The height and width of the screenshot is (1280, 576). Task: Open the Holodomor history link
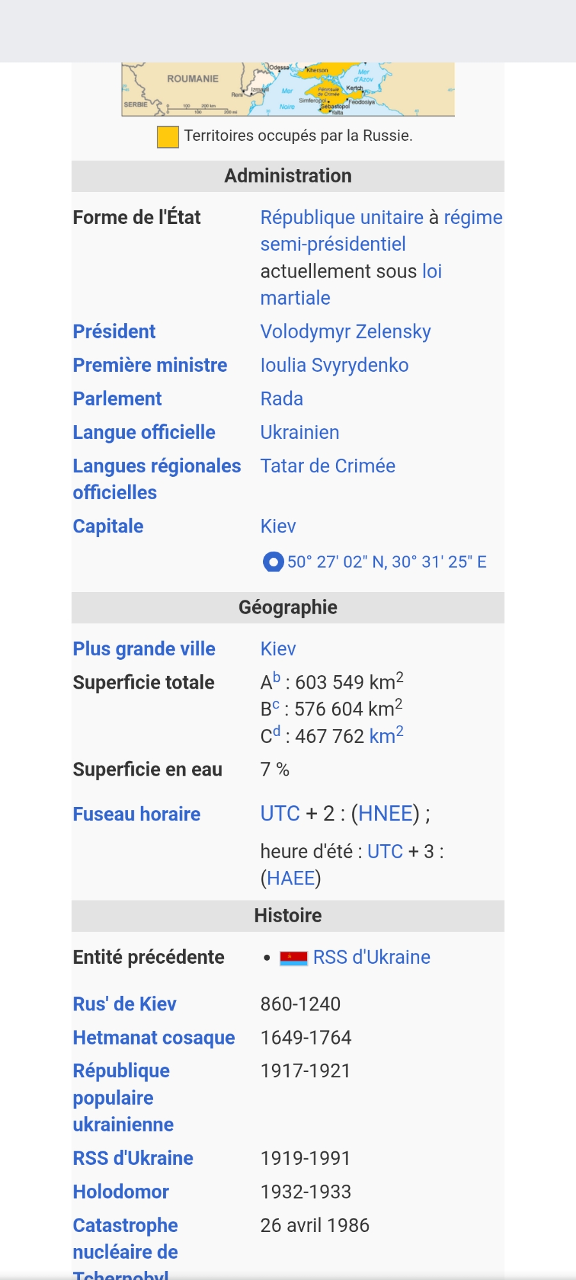(x=120, y=1192)
